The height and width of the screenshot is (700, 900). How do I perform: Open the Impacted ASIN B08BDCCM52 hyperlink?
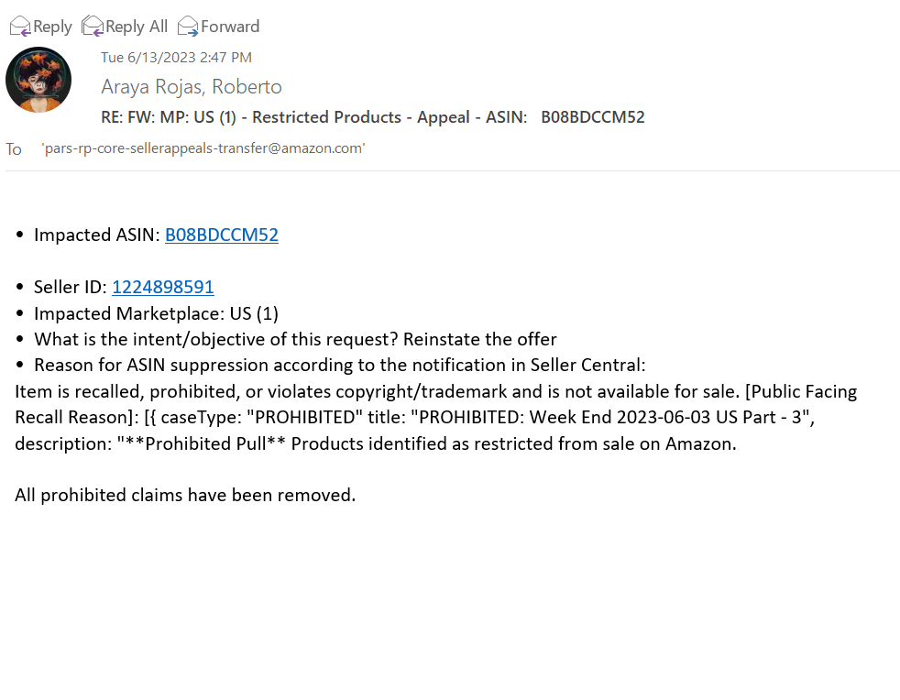pyautogui.click(x=222, y=235)
